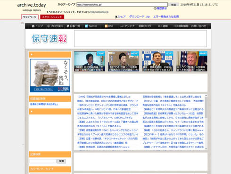Open プーチン露大統領がカラシニコフ article

click(107, 134)
